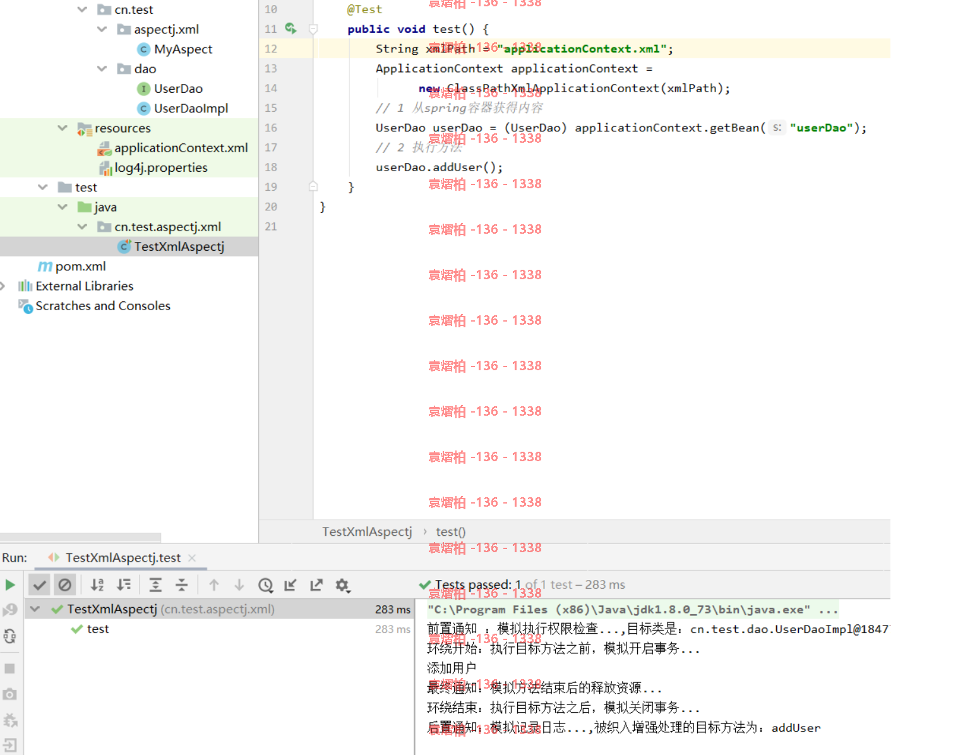Viewport: 970px width, 755px height.
Task: Collapse all test results
Action: 182,585
